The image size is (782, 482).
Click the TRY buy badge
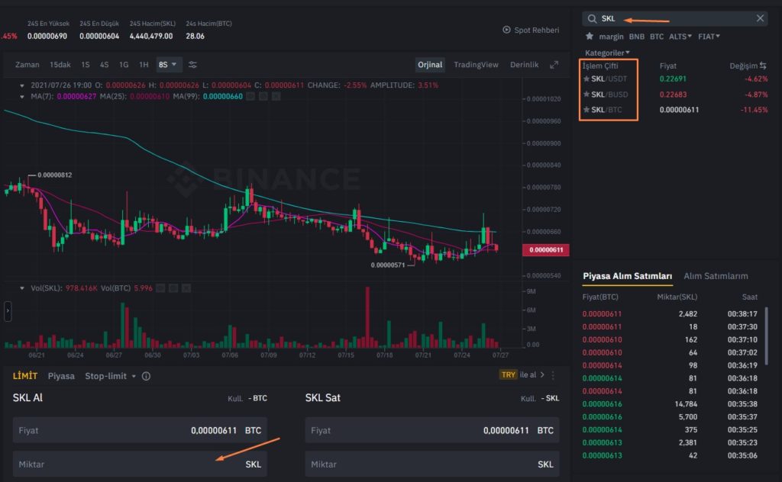(x=508, y=375)
